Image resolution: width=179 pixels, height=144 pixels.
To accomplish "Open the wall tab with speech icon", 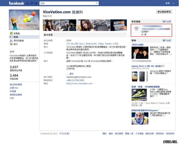I will coord(16,33).
